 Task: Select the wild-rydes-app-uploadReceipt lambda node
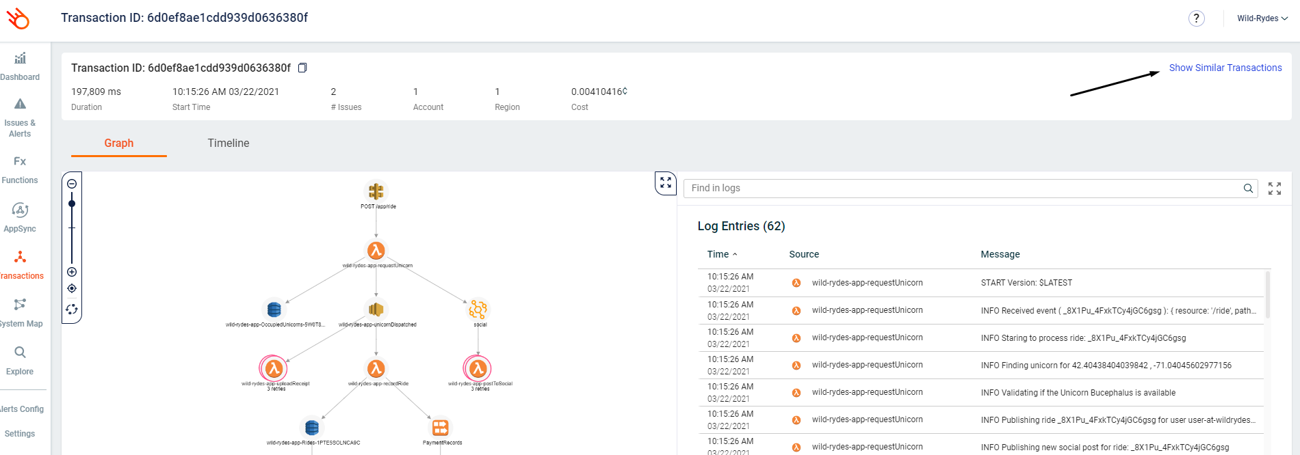pos(274,369)
